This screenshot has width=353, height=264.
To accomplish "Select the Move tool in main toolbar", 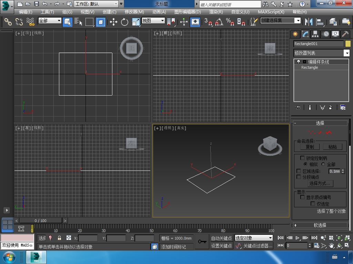I will (113, 22).
